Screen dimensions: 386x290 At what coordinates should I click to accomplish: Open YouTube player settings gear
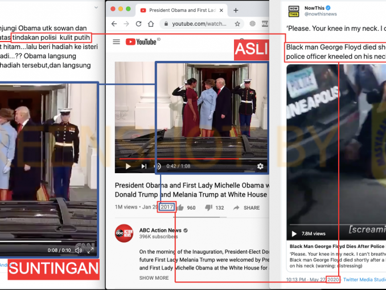tap(260, 166)
